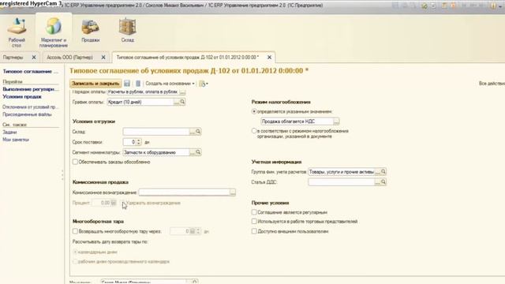
Task: Select рабочим дням производственного календаря radio
Action: coord(75,261)
